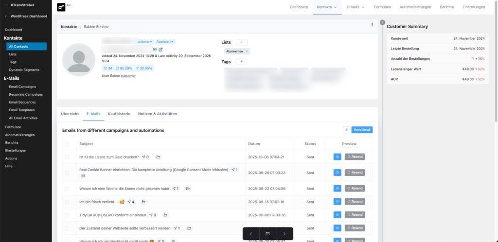Viewport: 498px width, 242px height.
Task: Expand the E-Mails top navigation dropdown
Action: tap(356, 7)
